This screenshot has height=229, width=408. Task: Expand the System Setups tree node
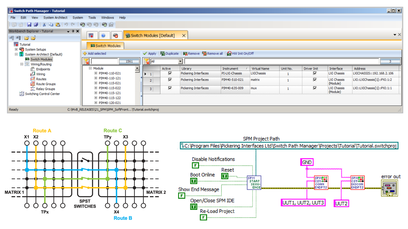(16, 49)
